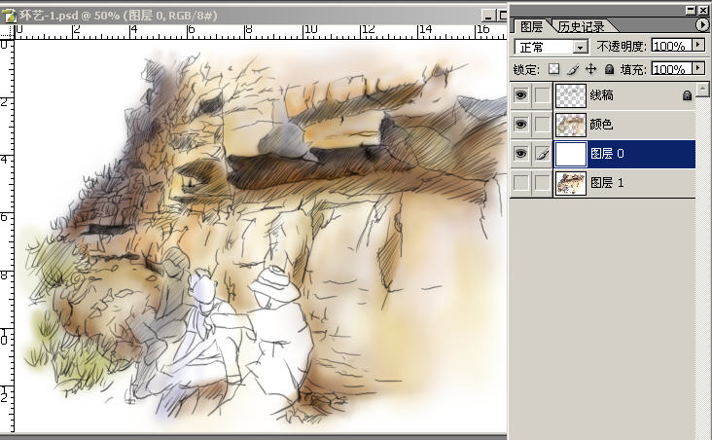Switch to 历史记录 tab

582,26
